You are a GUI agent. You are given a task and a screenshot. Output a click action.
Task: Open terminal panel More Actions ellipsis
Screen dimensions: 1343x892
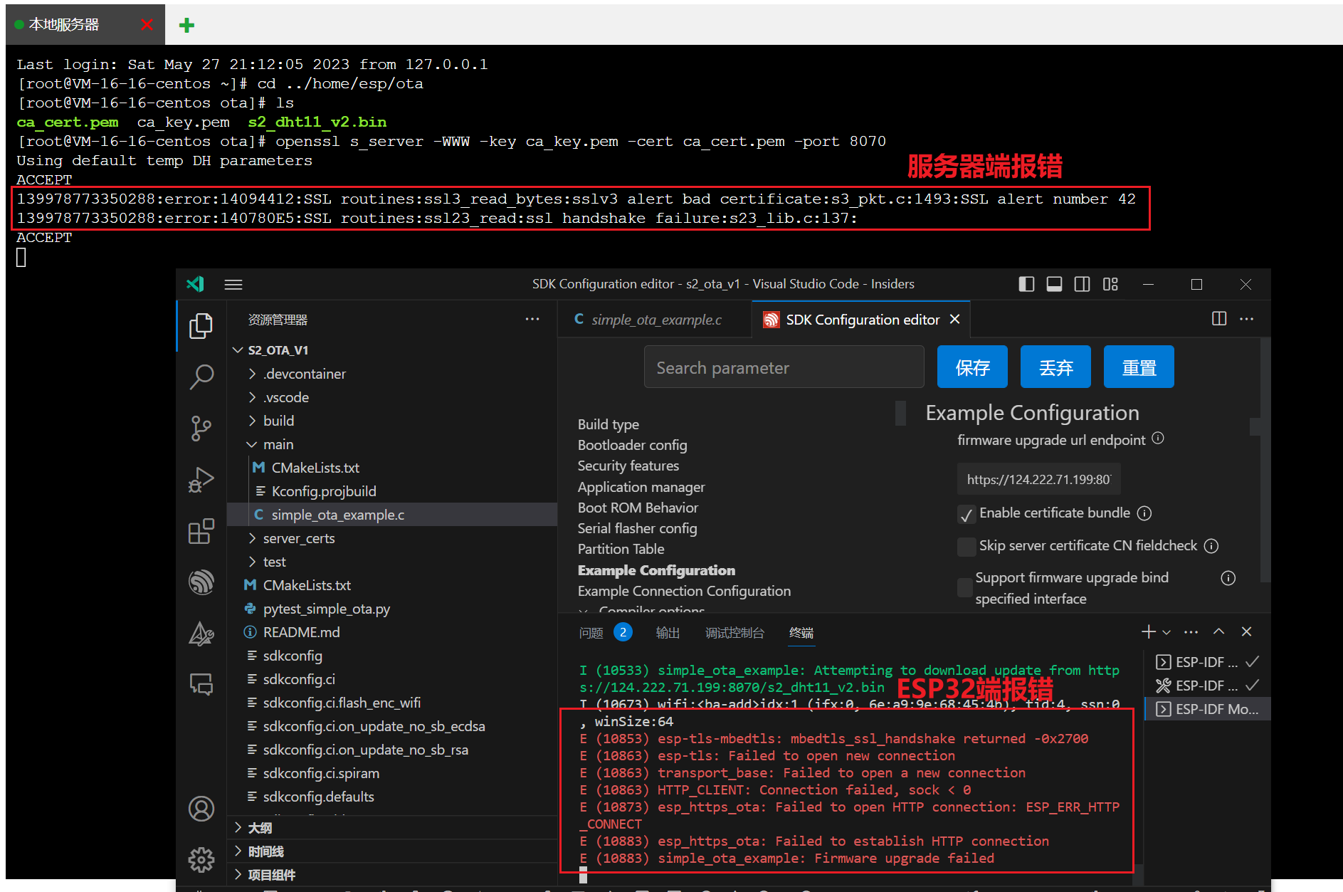pos(1191,631)
